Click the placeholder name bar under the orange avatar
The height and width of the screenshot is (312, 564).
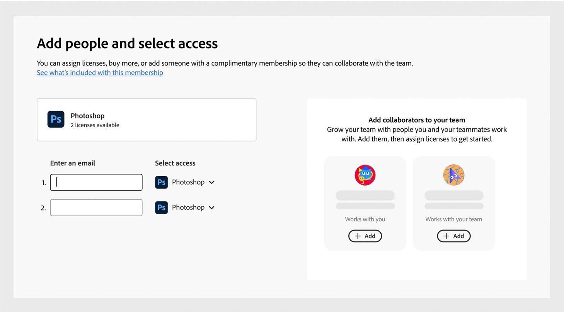tap(453, 196)
